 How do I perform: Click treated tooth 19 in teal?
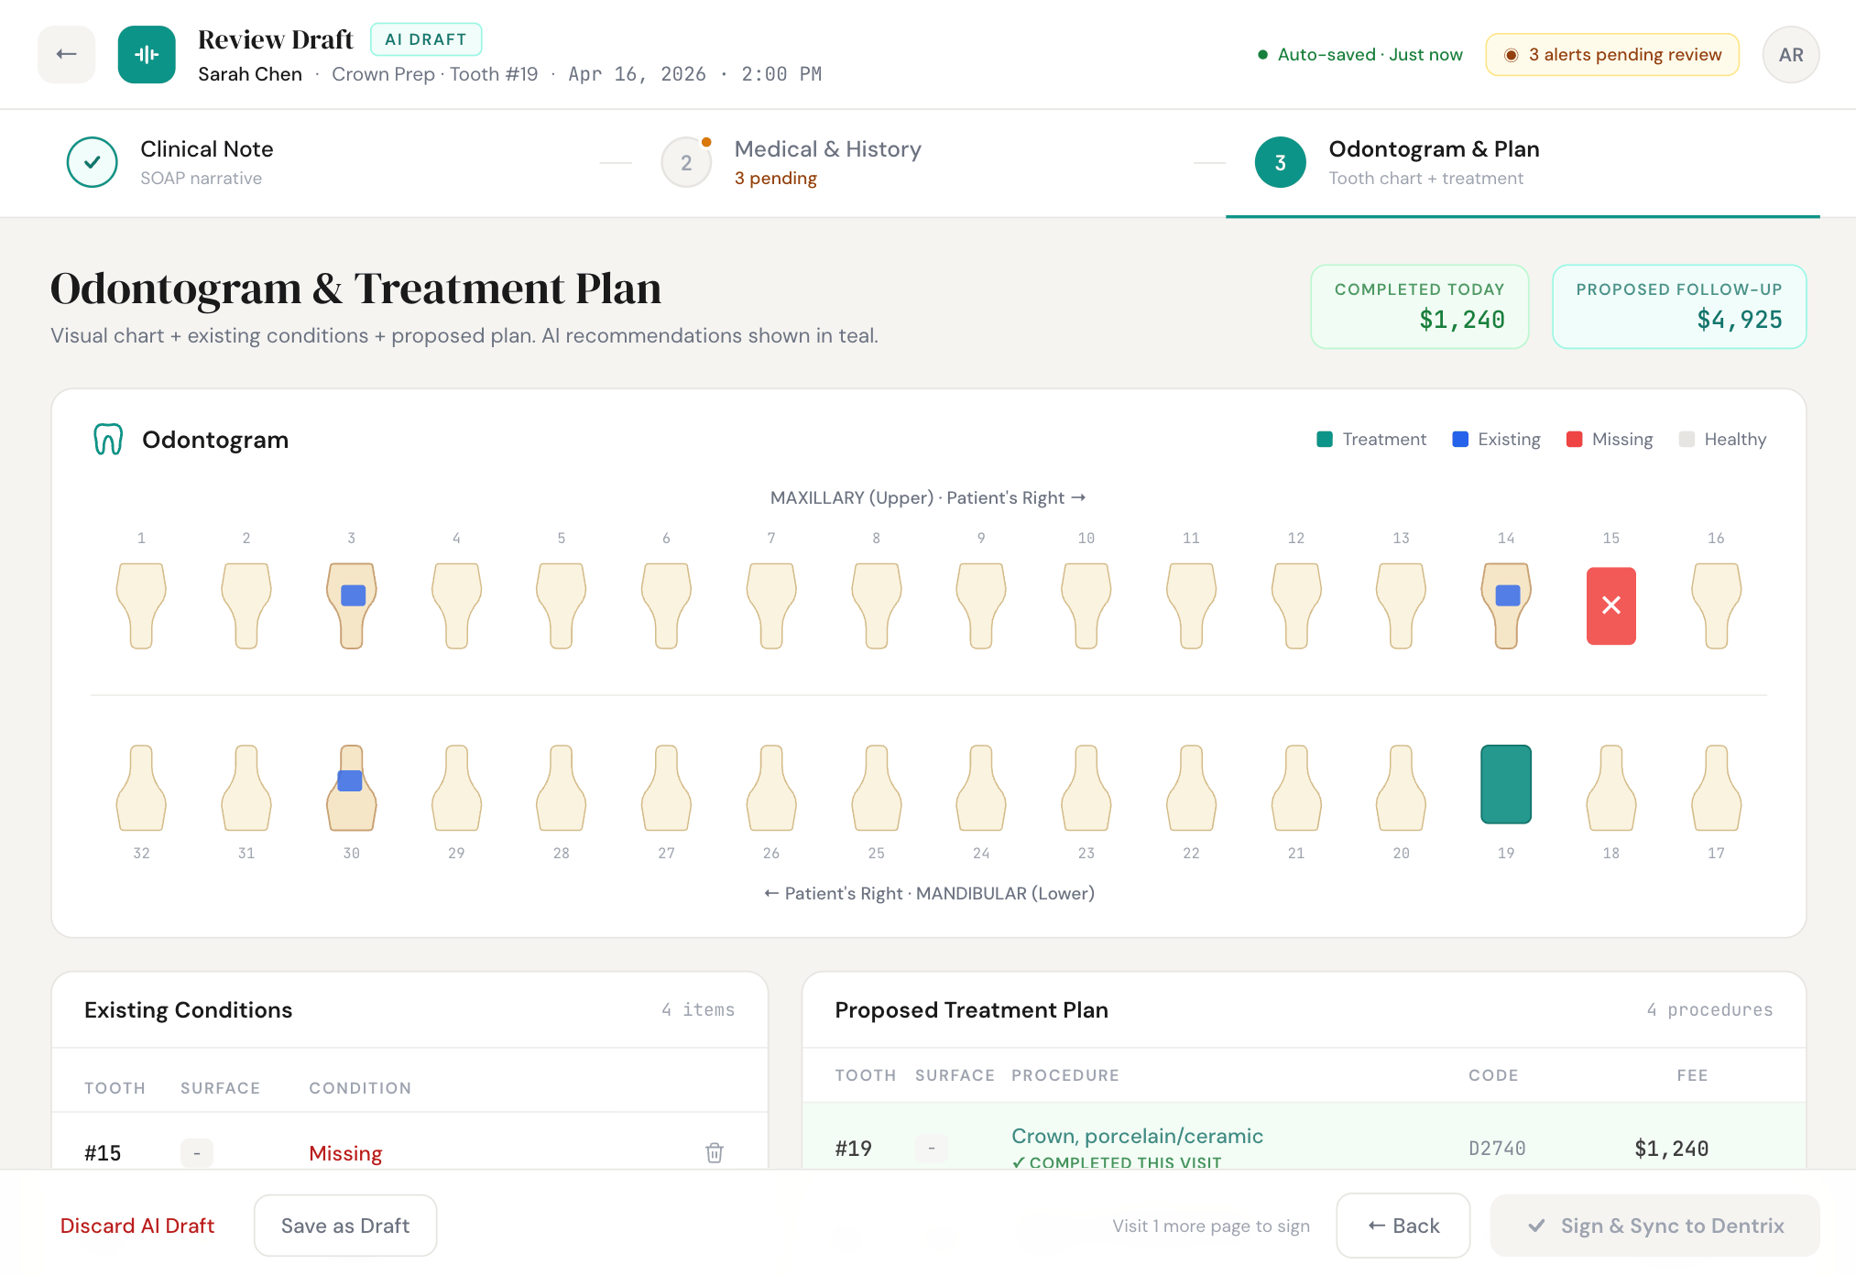1506,784
